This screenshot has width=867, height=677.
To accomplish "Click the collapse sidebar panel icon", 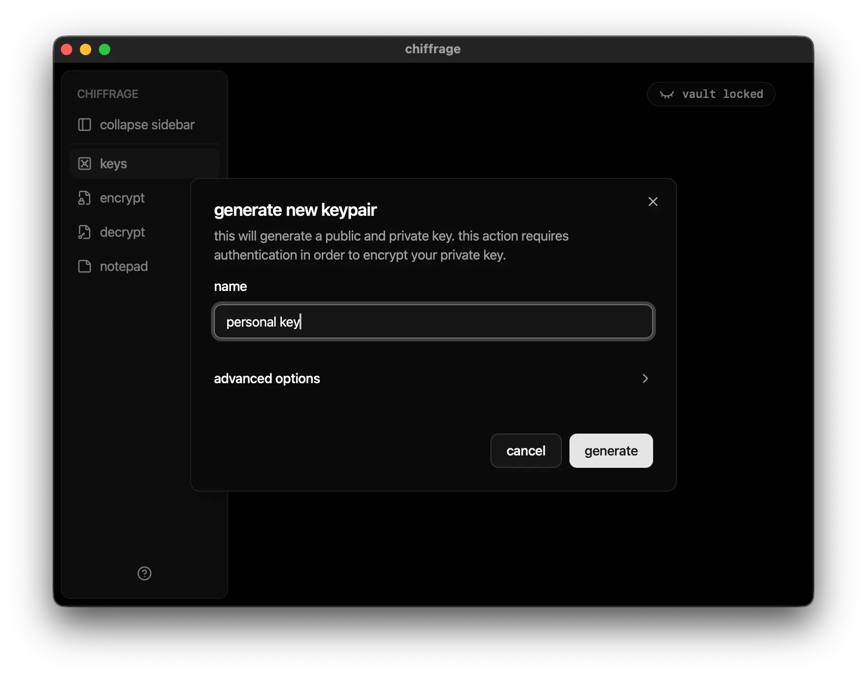I will click(x=84, y=125).
